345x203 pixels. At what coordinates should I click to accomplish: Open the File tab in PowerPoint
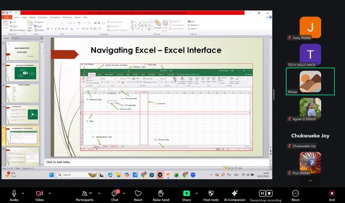7,17
